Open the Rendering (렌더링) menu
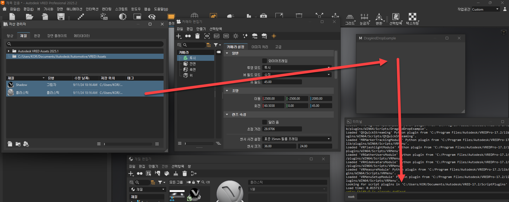This screenshot has height=202, width=509. pyautogui.click(x=107, y=9)
